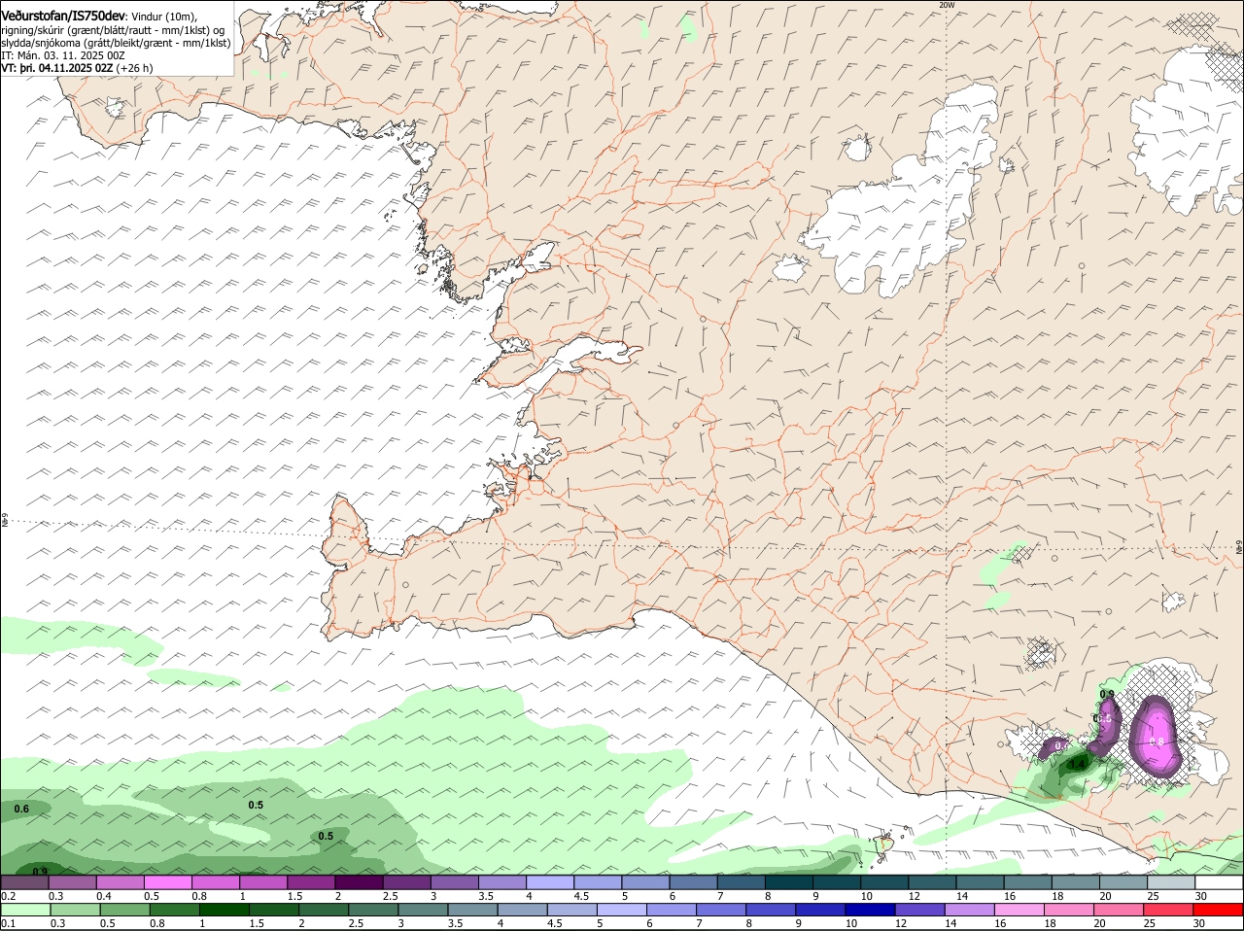Pick the red swatch at lower scale's right end
The height and width of the screenshot is (931, 1244).
click(x=1219, y=911)
